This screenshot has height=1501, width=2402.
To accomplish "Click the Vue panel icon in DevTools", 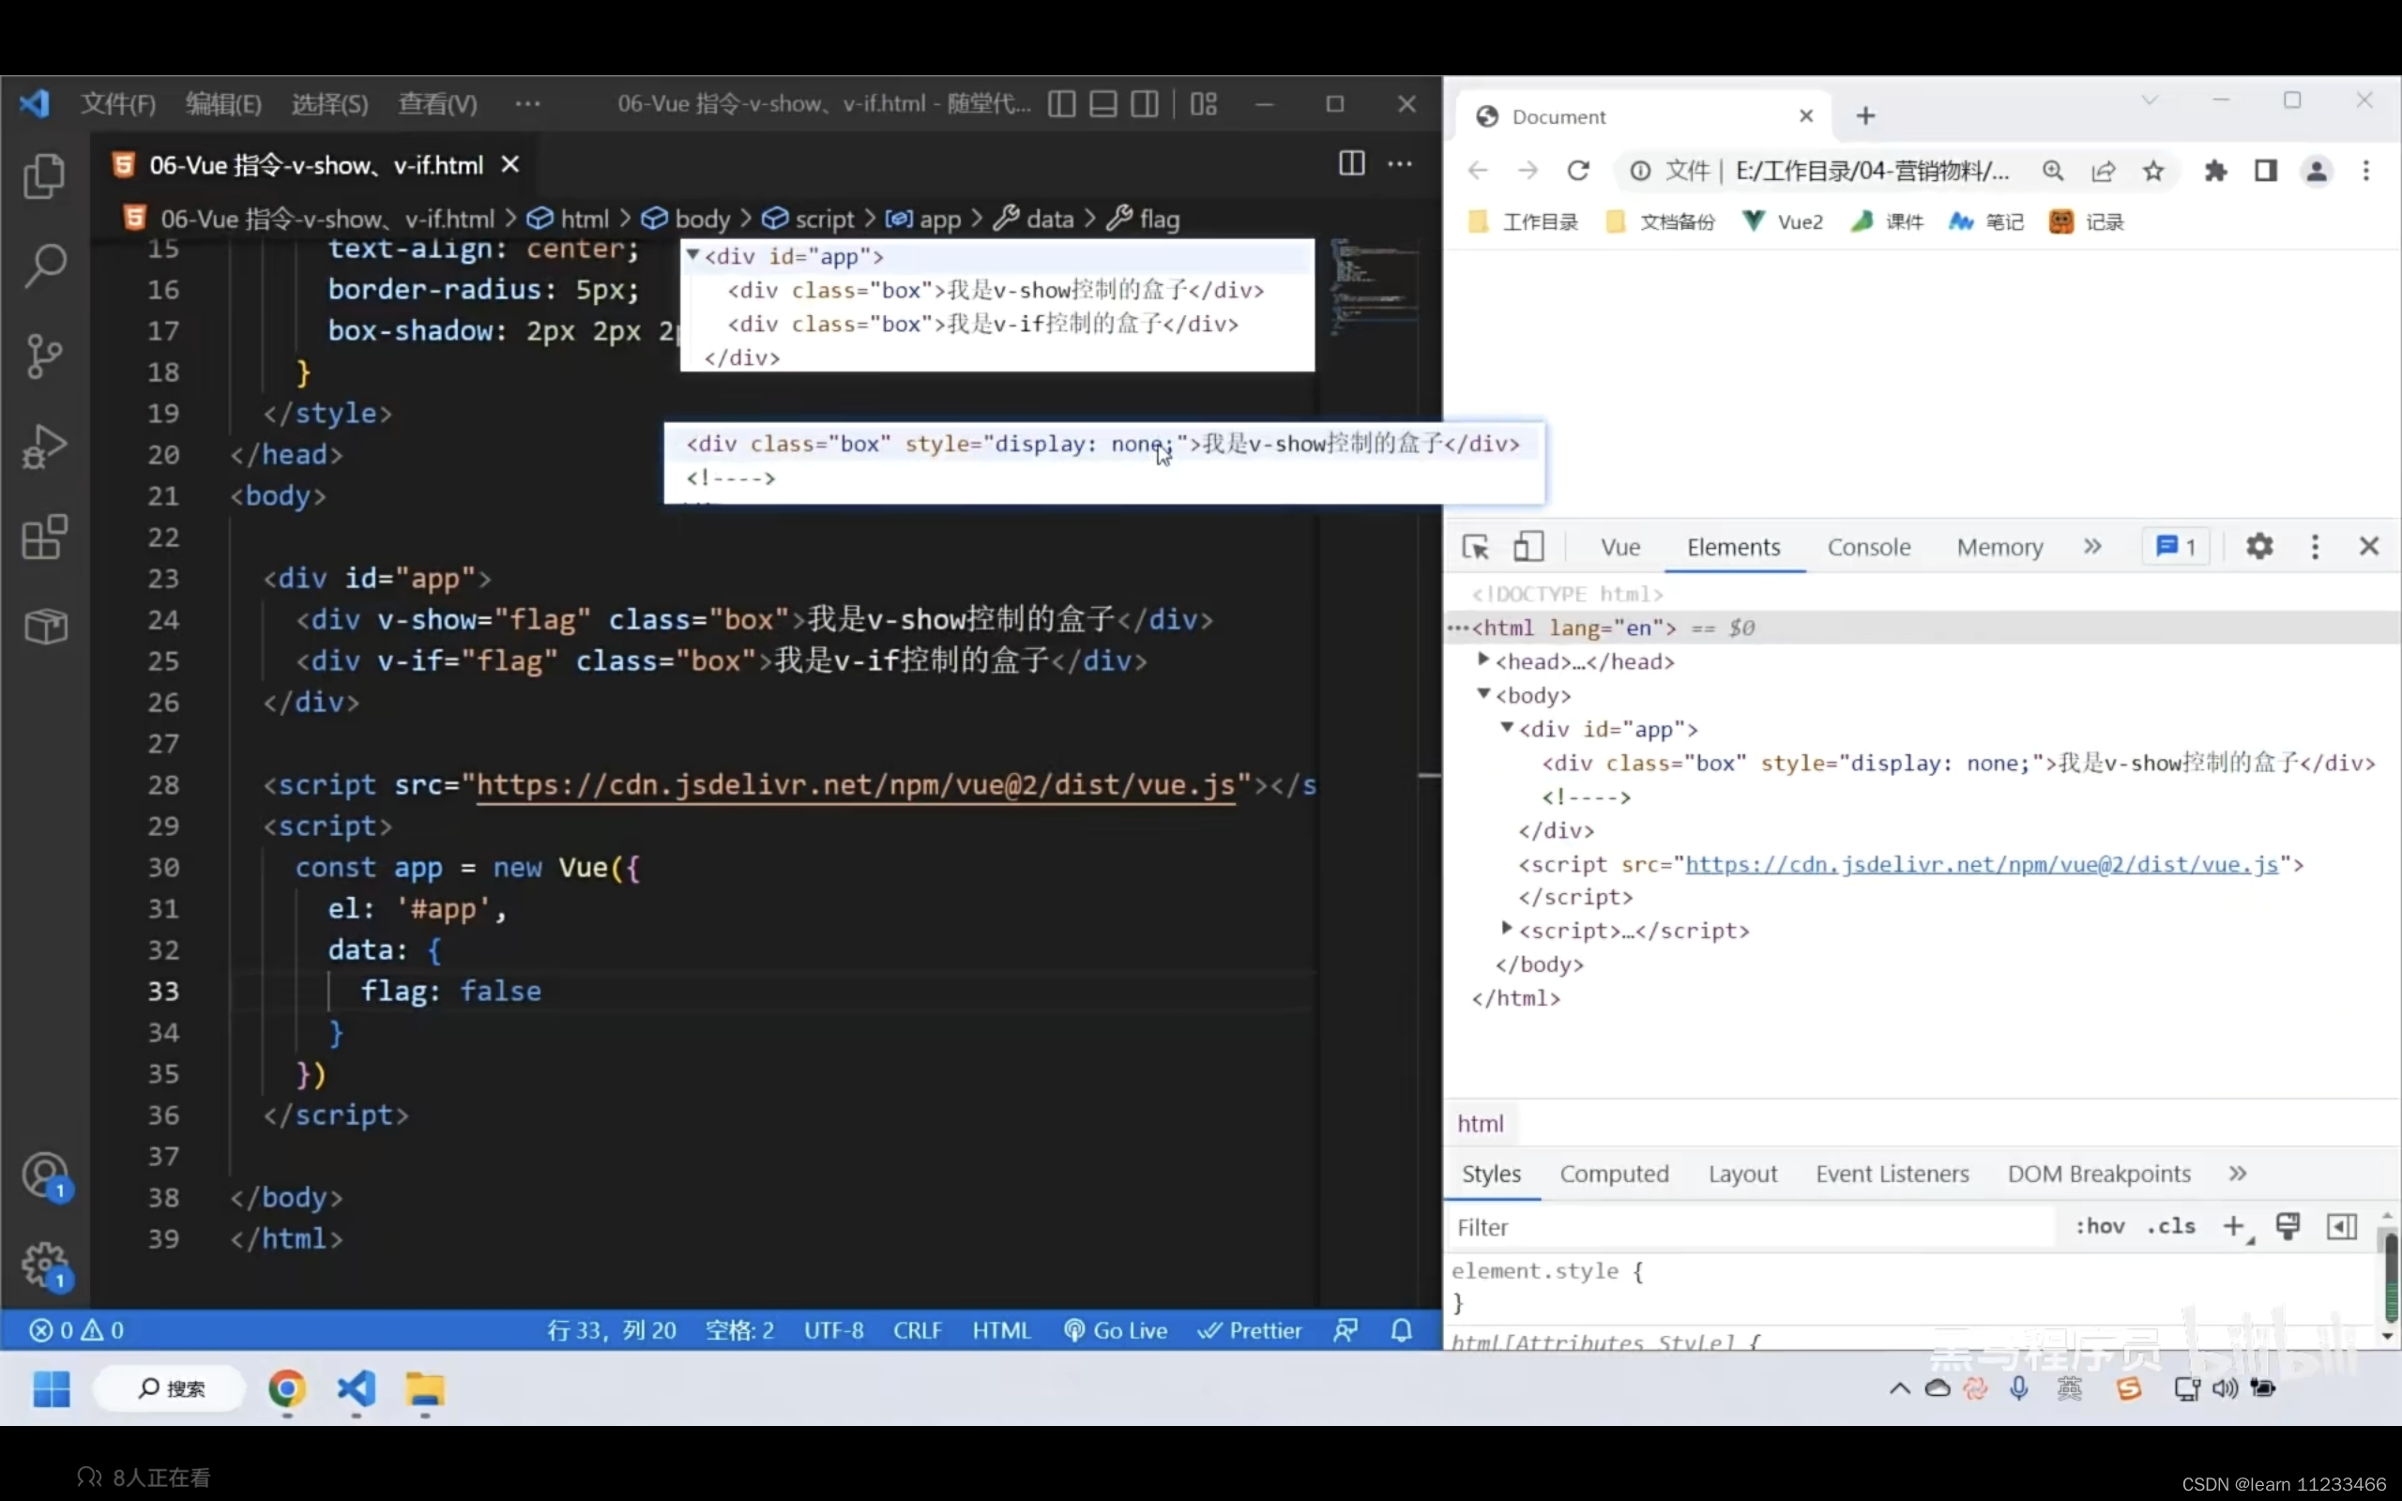I will (x=1619, y=546).
